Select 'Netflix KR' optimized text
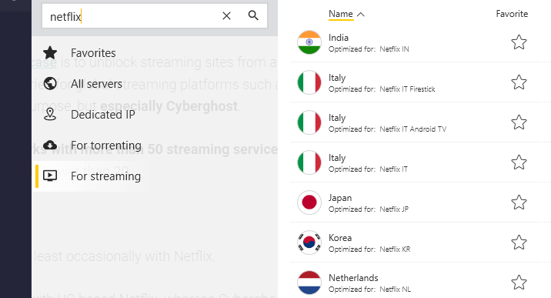This screenshot has width=551, height=298. [x=395, y=249]
